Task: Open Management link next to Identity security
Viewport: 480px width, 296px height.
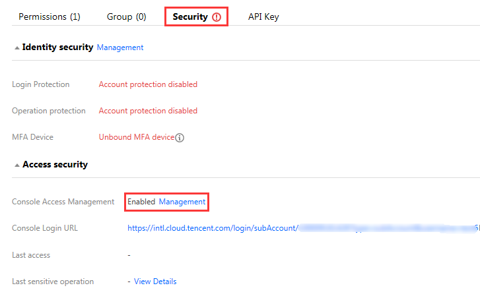Action: pyautogui.click(x=120, y=47)
